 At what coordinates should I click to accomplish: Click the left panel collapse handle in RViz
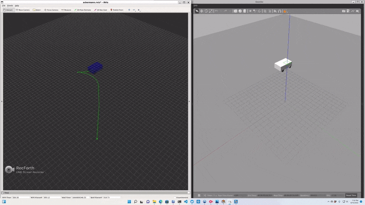pos(2,101)
